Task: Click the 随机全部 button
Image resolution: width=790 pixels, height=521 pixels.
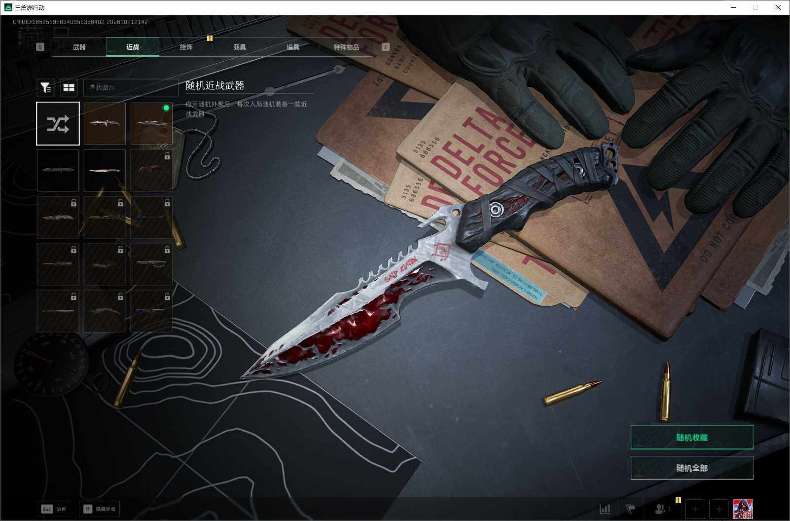Action: 692,468
